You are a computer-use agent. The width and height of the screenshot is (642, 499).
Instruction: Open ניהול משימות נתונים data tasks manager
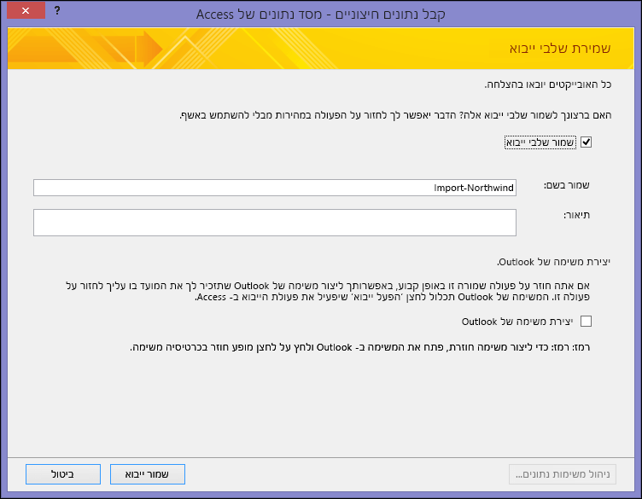tap(563, 474)
